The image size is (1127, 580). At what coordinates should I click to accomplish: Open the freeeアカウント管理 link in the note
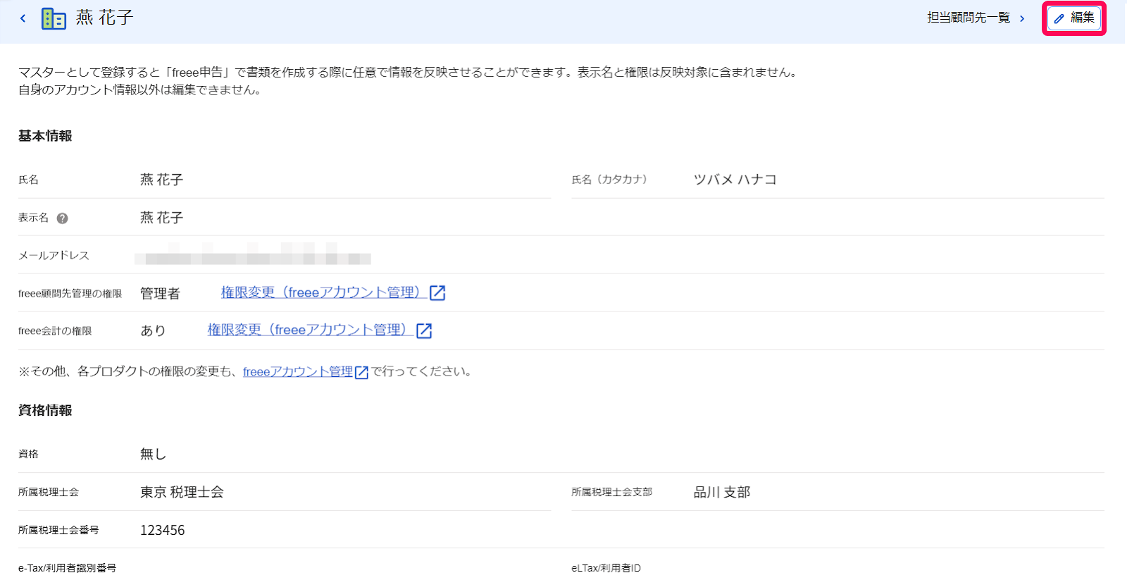tap(306, 371)
